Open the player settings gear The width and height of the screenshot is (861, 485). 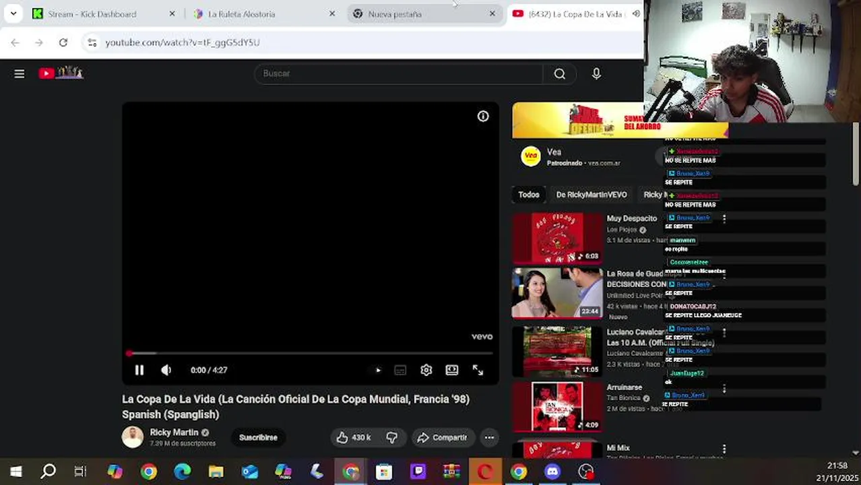(x=426, y=370)
